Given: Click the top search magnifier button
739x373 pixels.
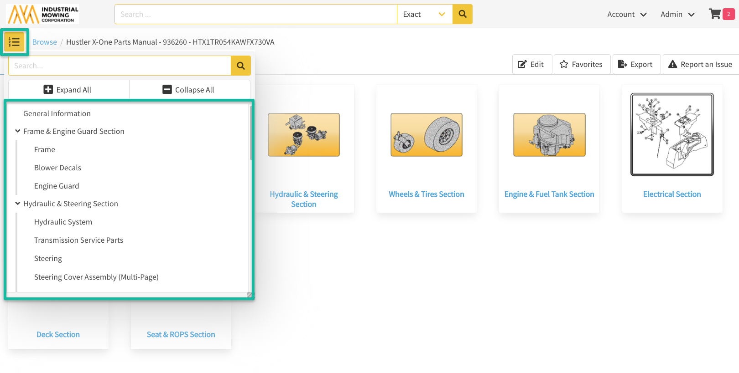Looking at the screenshot, I should pos(462,14).
